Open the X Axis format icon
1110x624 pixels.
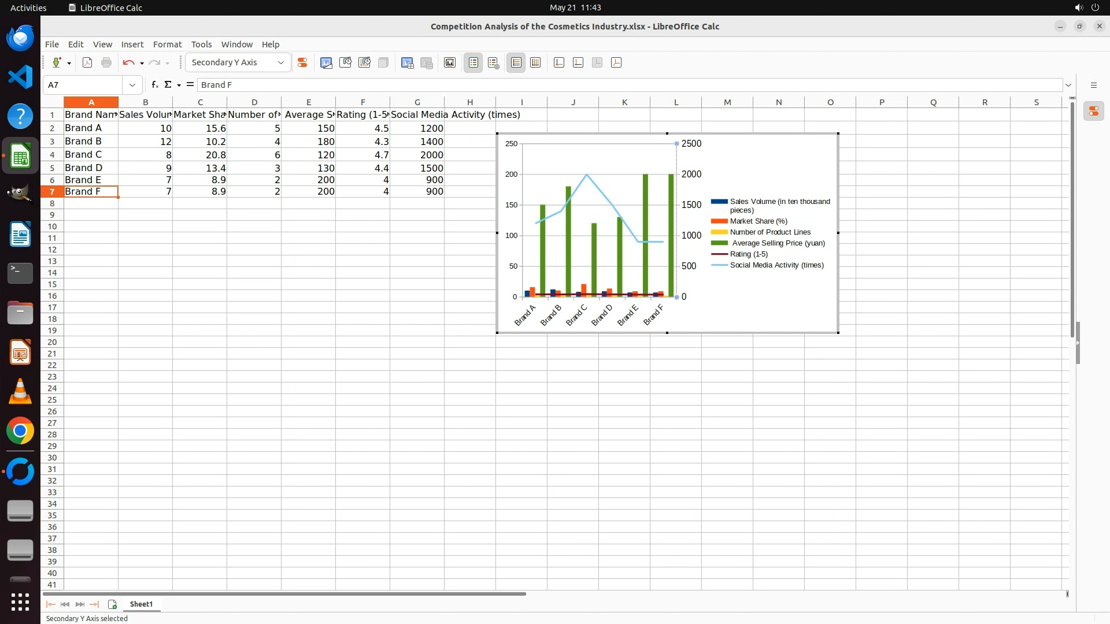pyautogui.click(x=559, y=62)
